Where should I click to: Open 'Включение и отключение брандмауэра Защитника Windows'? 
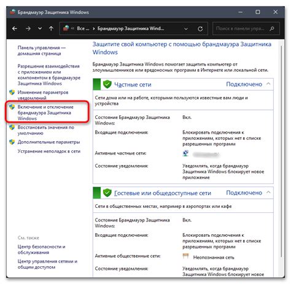(45, 113)
